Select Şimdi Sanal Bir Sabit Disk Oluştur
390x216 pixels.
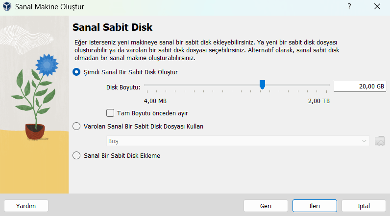76,72
